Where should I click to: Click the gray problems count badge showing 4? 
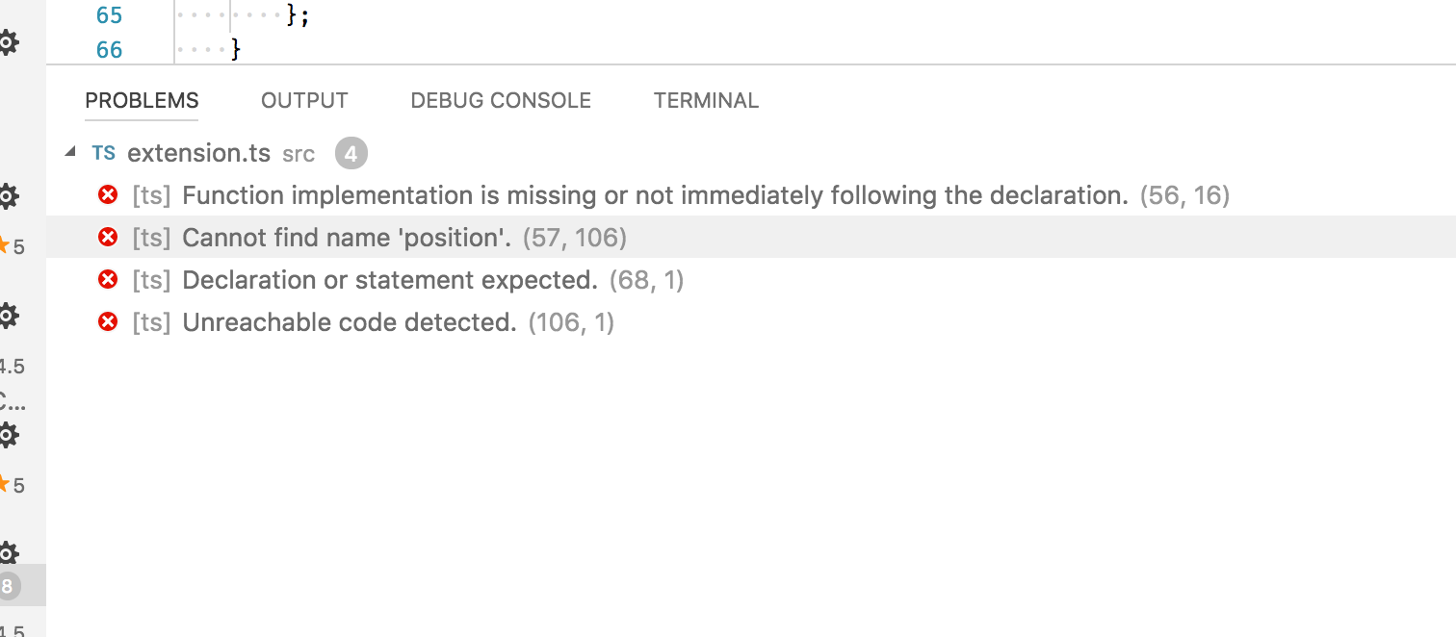tap(351, 152)
